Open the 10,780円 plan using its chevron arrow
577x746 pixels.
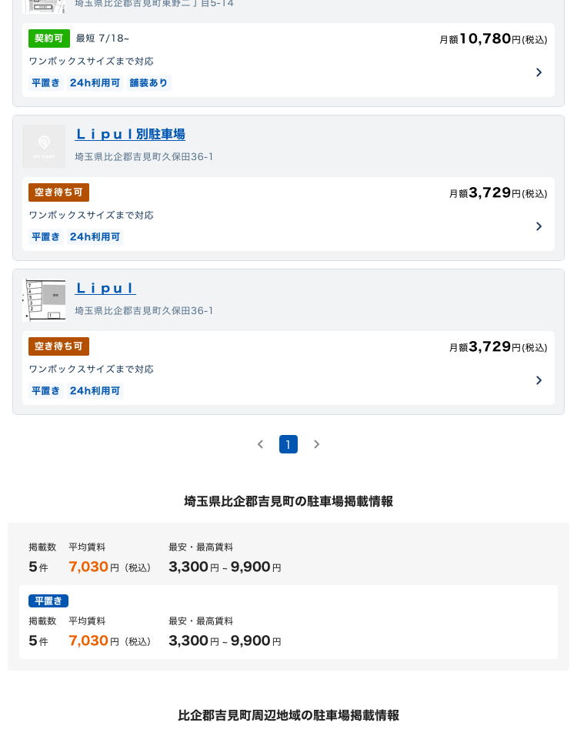539,72
